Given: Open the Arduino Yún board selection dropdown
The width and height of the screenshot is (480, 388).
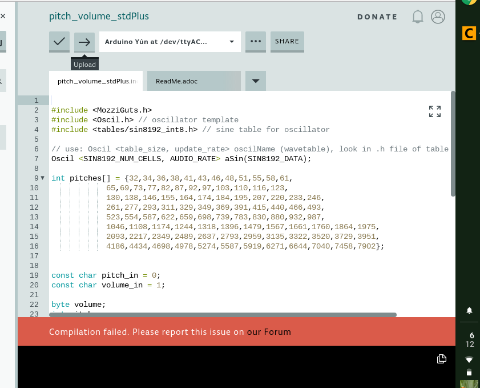Looking at the screenshot, I should tap(170, 42).
